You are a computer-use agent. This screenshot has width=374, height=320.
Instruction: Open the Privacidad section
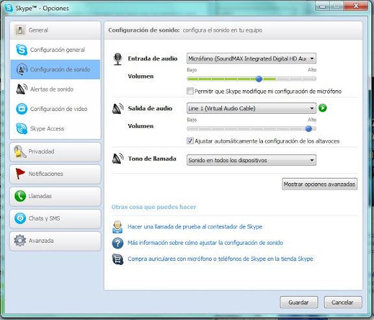click(55, 152)
